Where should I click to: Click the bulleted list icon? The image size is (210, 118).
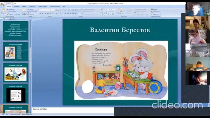point(66,10)
